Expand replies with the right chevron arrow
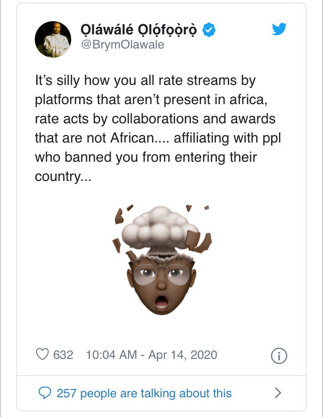 (277, 393)
